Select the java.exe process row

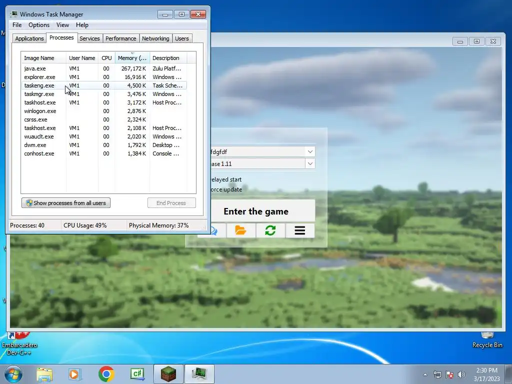104,68
